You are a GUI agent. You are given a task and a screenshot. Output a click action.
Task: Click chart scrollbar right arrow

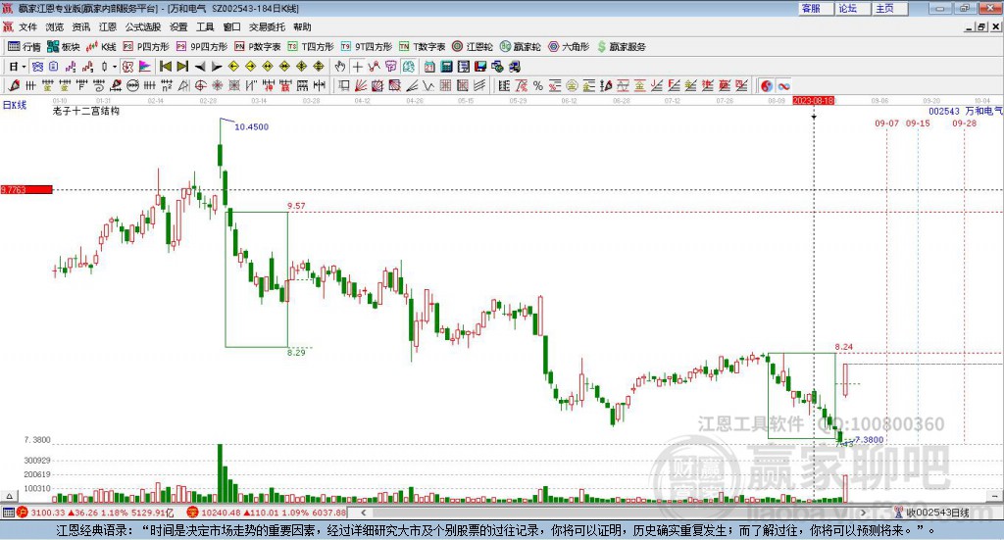[x=863, y=513]
